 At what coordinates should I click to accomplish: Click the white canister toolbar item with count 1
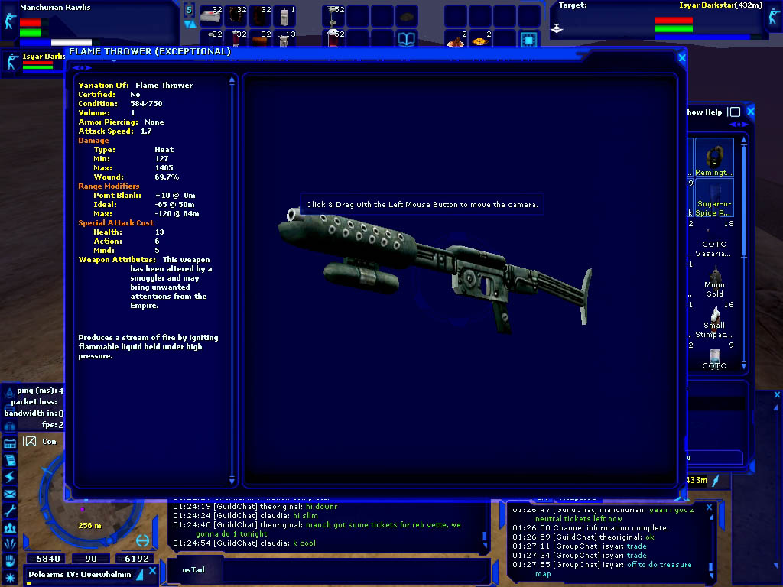(284, 16)
